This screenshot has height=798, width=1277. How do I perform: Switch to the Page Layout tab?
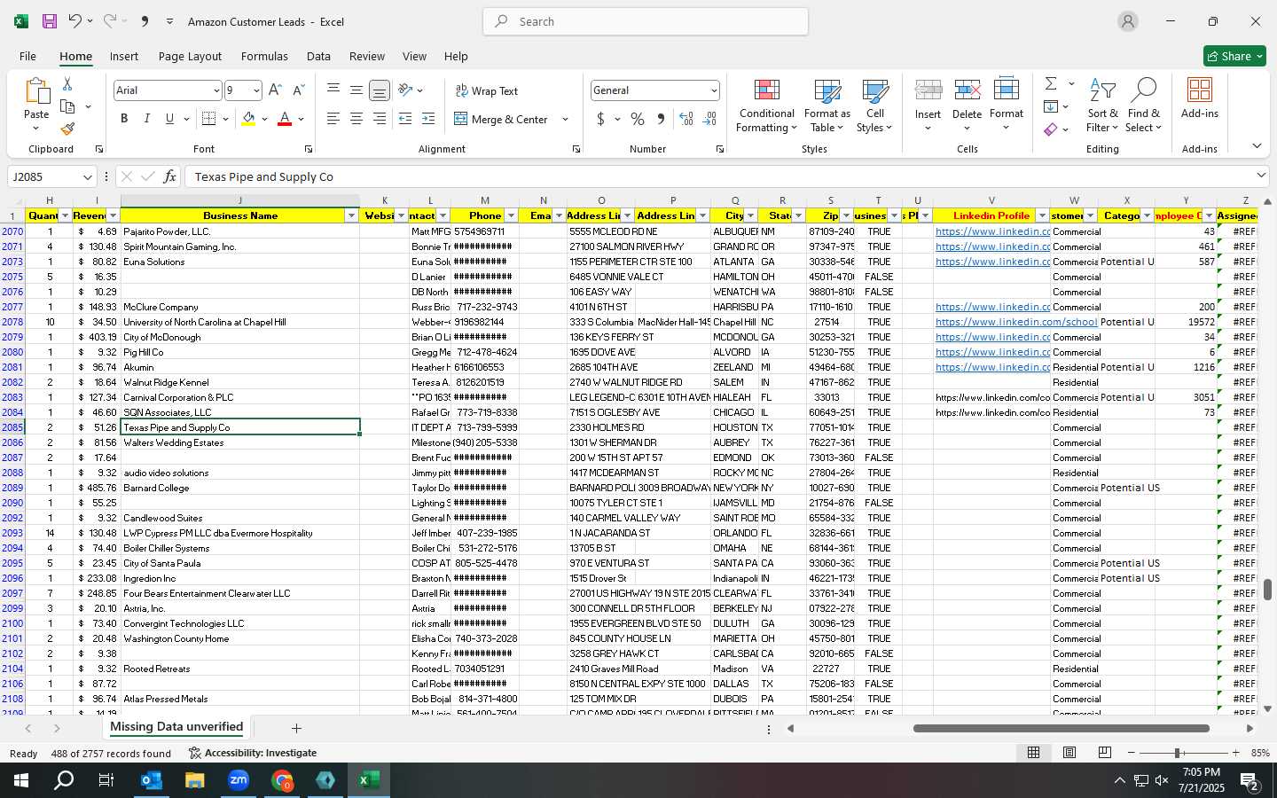[x=190, y=56]
